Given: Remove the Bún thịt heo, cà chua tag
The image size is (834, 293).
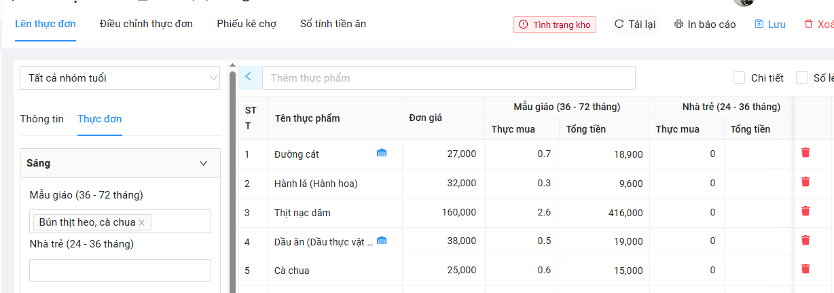Looking at the screenshot, I should pyautogui.click(x=141, y=222).
